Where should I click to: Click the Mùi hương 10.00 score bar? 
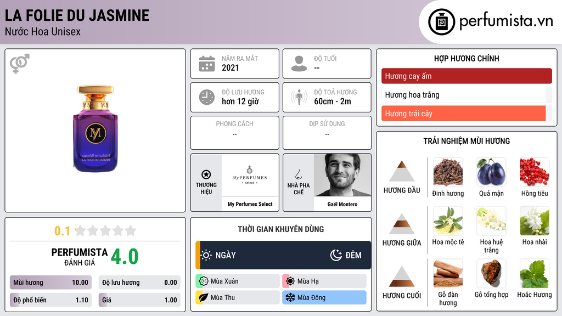[x=50, y=283]
